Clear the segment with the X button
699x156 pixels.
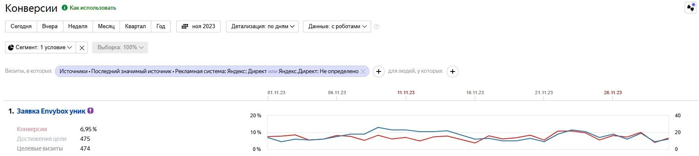(82, 48)
